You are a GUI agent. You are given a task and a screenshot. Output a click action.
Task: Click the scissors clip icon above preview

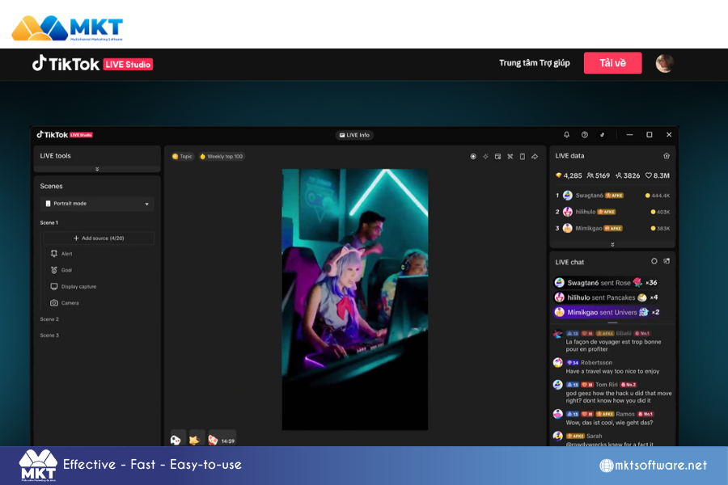(x=510, y=156)
